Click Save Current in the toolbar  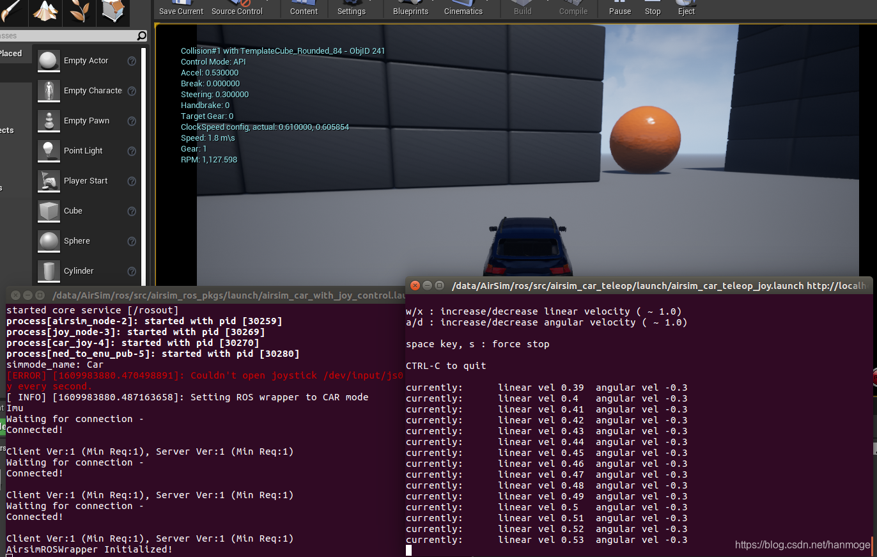[181, 8]
